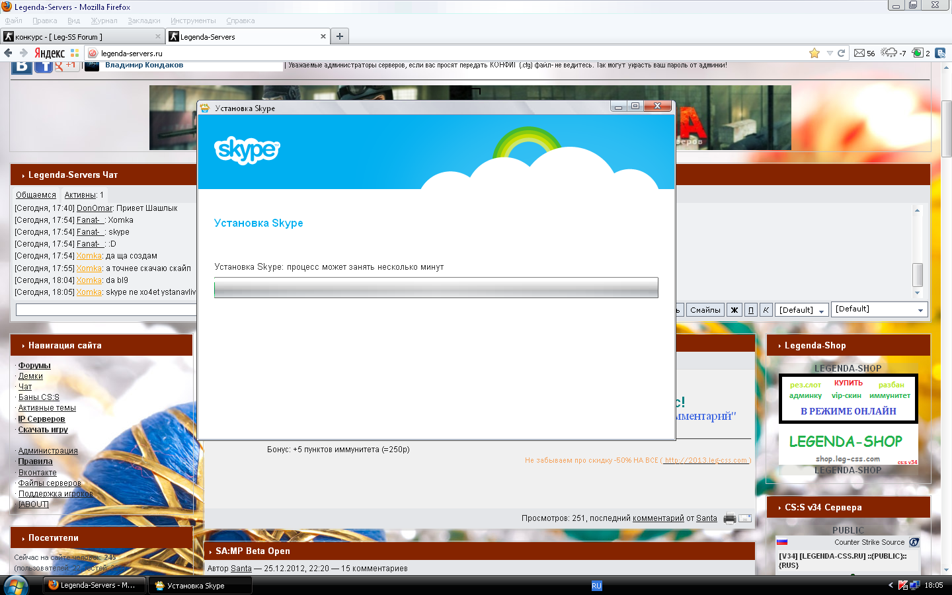Open the weather icon showing -7

pos(894,53)
